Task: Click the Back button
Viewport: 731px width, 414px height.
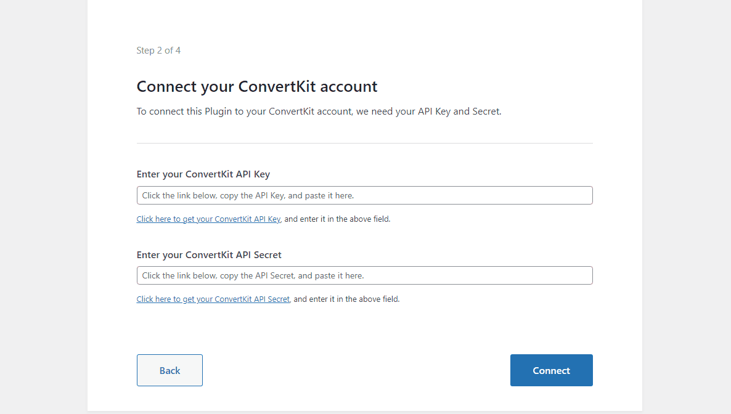Action: coord(169,370)
